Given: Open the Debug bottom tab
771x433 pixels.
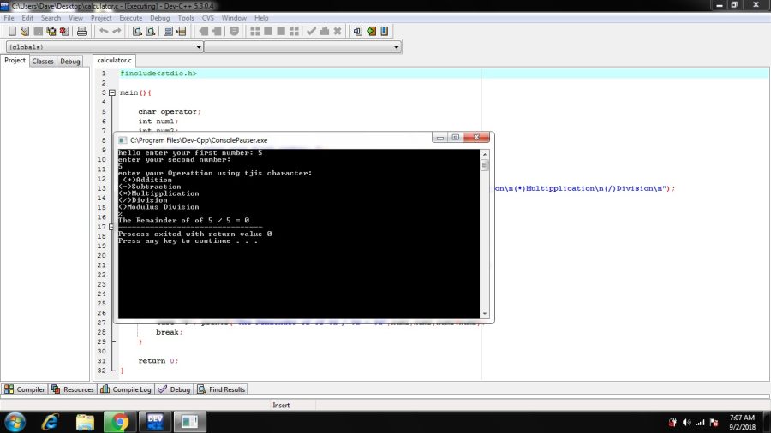Looking at the screenshot, I should [x=174, y=389].
